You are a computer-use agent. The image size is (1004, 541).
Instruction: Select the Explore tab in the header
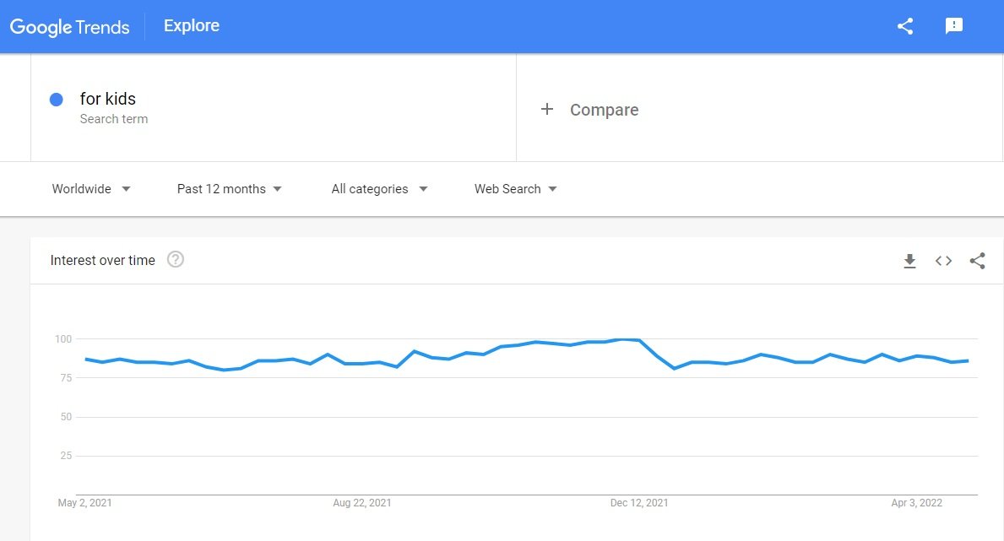tap(192, 25)
